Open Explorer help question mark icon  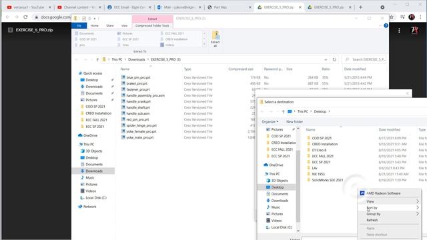click(x=386, y=25)
